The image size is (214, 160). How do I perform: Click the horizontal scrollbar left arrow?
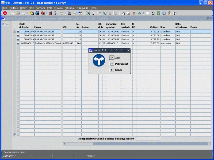click(64, 144)
